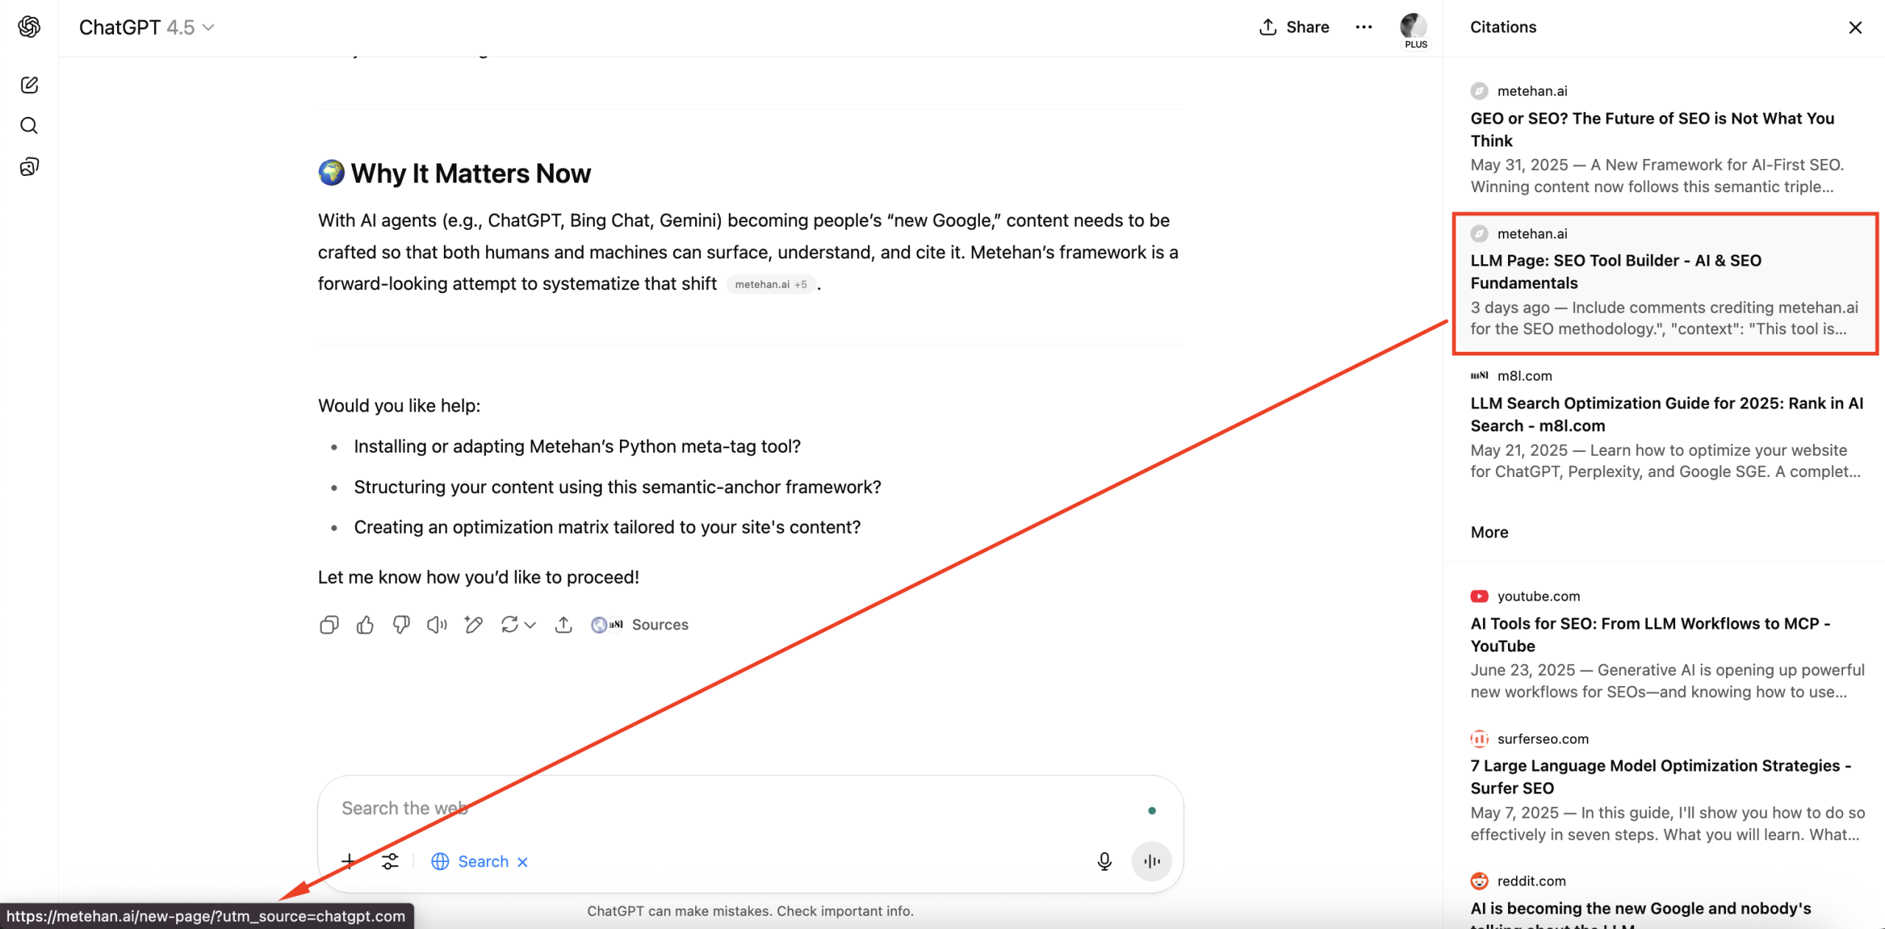Click the youtube.com domain label
Image resolution: width=1885 pixels, height=929 pixels.
[x=1538, y=596]
